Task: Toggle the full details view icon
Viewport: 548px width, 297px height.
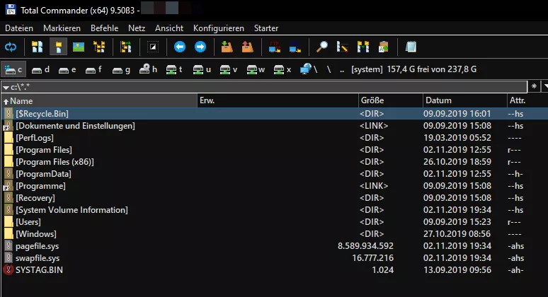Action: point(58,47)
